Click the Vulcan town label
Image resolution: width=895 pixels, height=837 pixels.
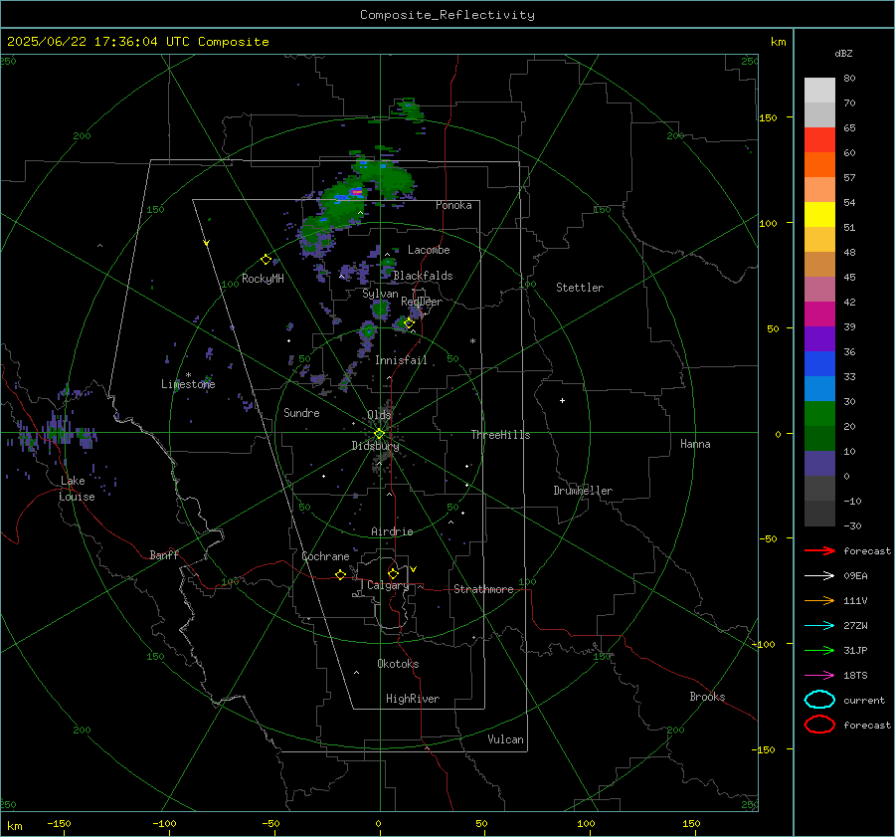click(505, 739)
